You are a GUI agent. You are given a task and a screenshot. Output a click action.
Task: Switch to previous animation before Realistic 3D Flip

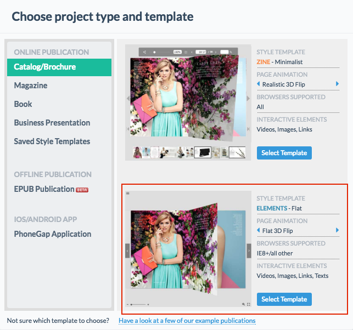point(258,84)
